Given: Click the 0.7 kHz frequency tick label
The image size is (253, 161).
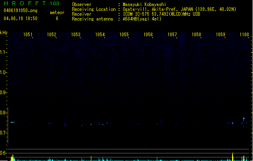Looking at the screenshot, I should (x=3, y=133).
